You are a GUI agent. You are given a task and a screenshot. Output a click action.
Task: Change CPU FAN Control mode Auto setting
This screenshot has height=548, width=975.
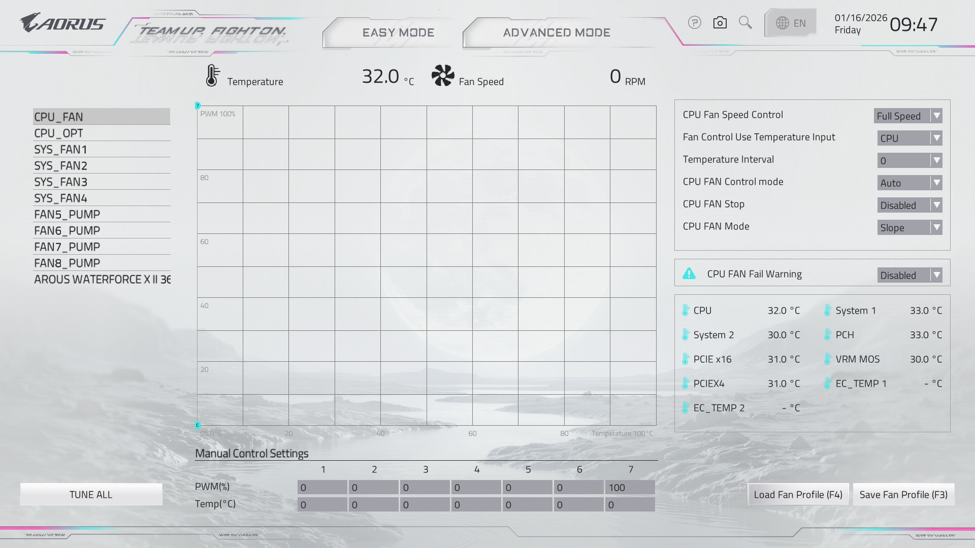pyautogui.click(x=909, y=183)
